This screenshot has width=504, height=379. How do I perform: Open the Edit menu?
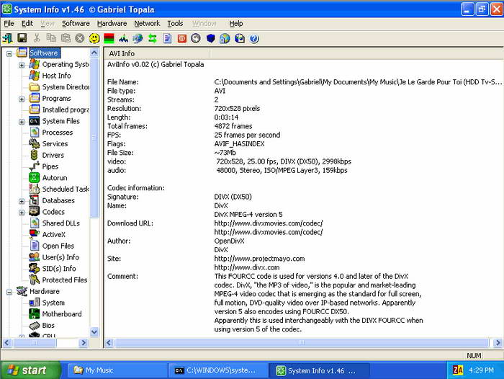coord(27,24)
